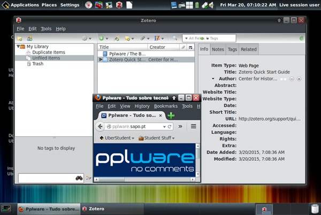
Task: Click the Advanced Search magnifier icon
Action: click(175, 38)
